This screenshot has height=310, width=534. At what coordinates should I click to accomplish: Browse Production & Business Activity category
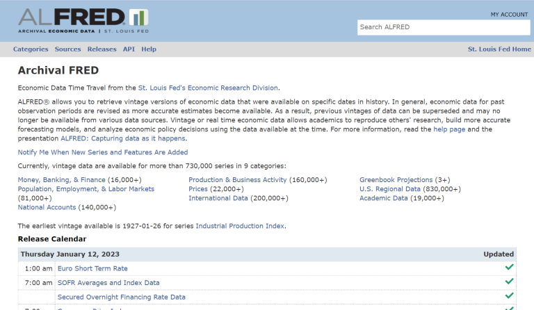(x=237, y=180)
